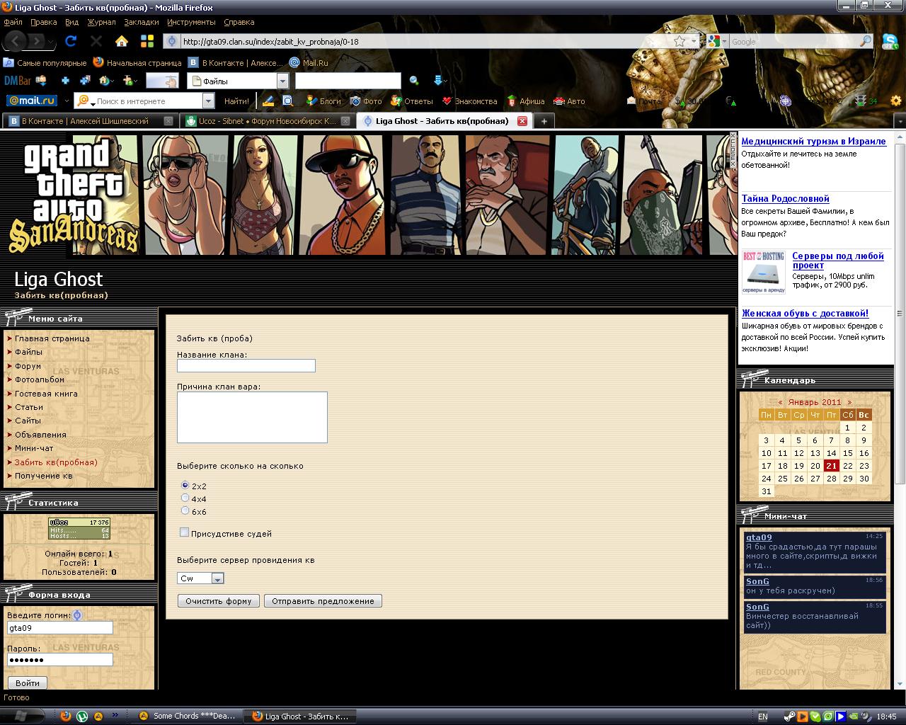Reload the page with the blue refresh icon
Viewport: 906px width, 725px height.
point(71,41)
